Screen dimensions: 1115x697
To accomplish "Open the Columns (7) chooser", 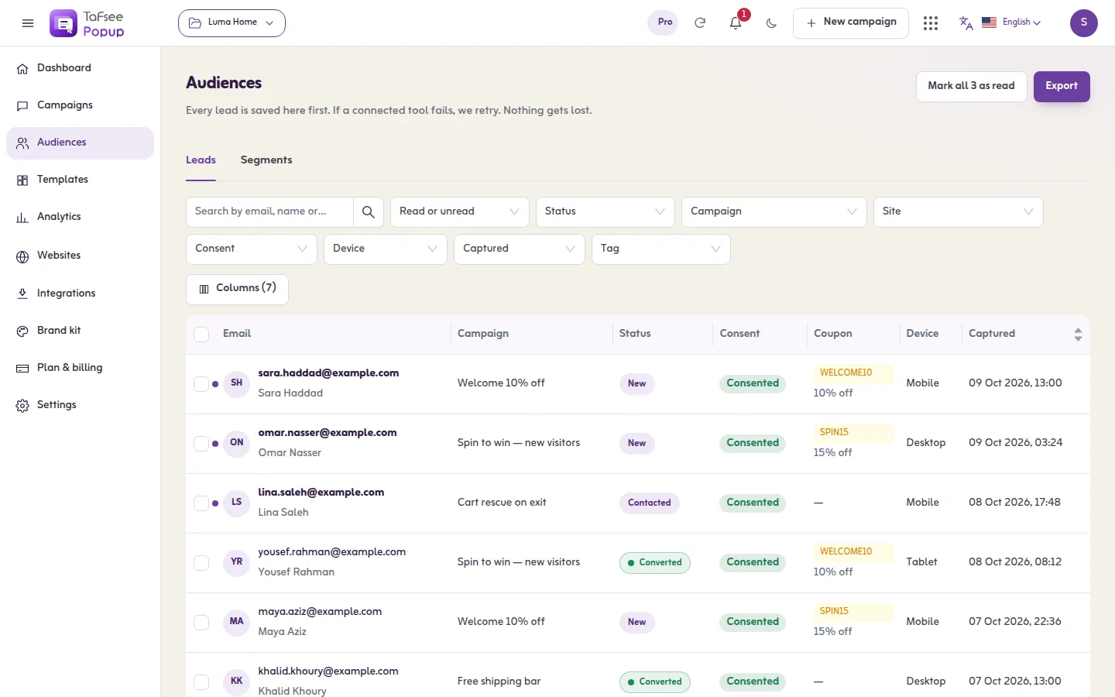I will [237, 289].
